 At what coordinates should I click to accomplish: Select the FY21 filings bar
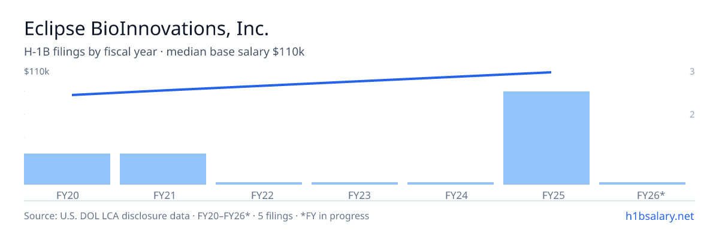tap(163, 169)
